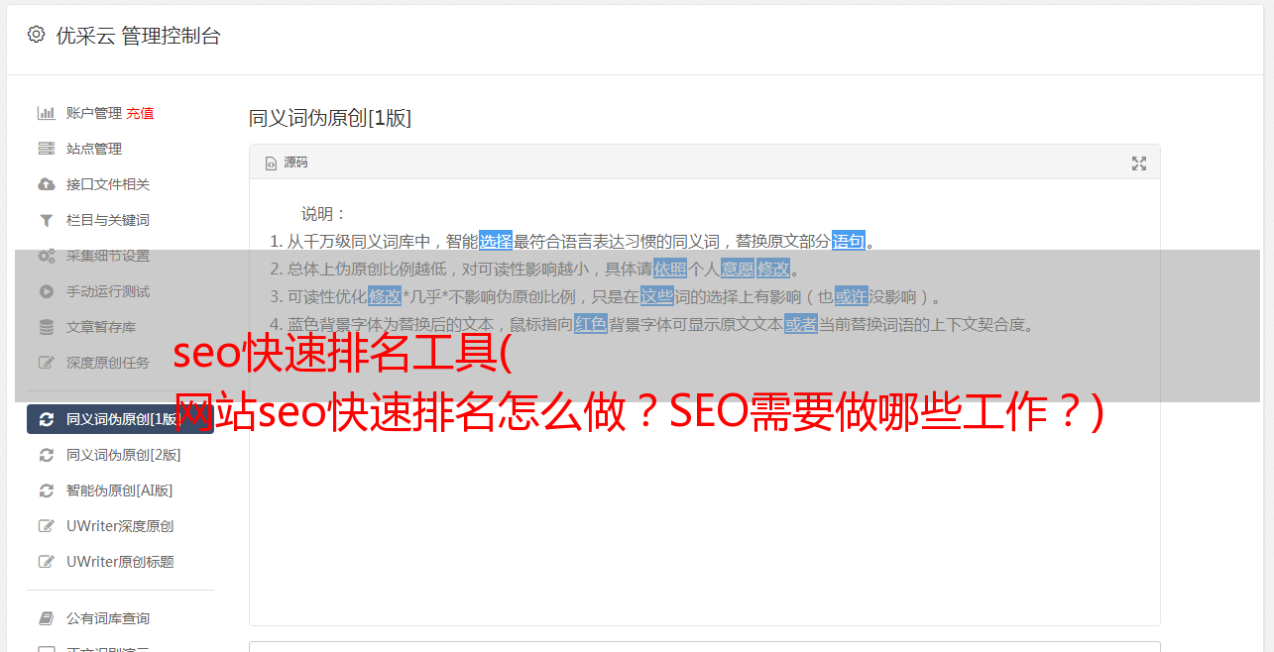The height and width of the screenshot is (652, 1274).
Task: Click the 源码 source code button
Action: tap(287, 163)
